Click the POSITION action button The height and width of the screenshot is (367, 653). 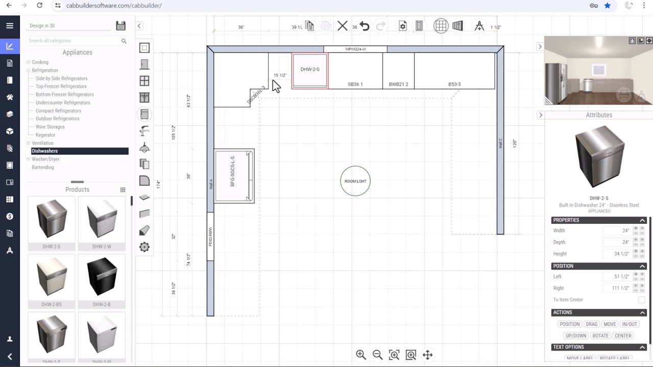(x=570, y=324)
